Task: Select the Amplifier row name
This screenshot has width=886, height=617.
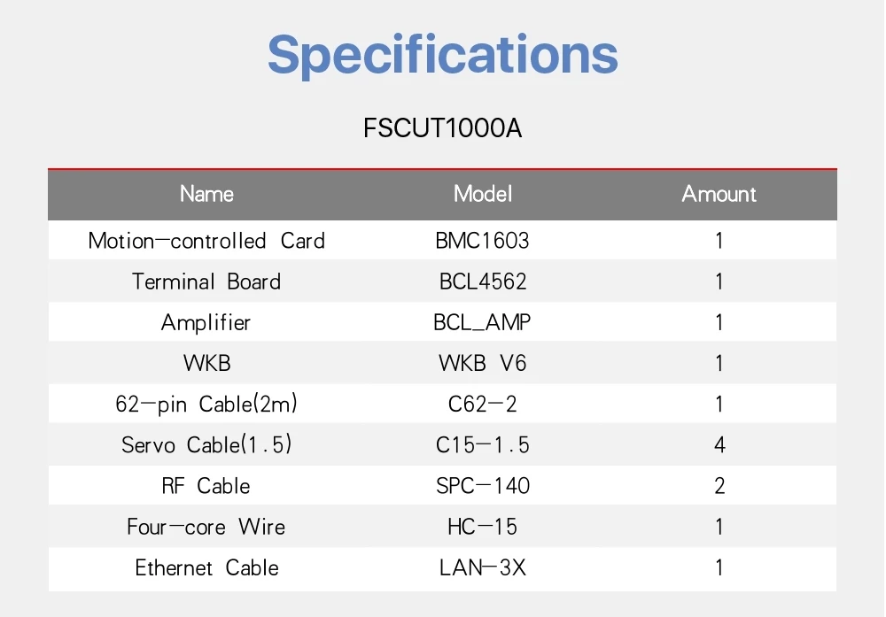Action: pyautogui.click(x=206, y=322)
